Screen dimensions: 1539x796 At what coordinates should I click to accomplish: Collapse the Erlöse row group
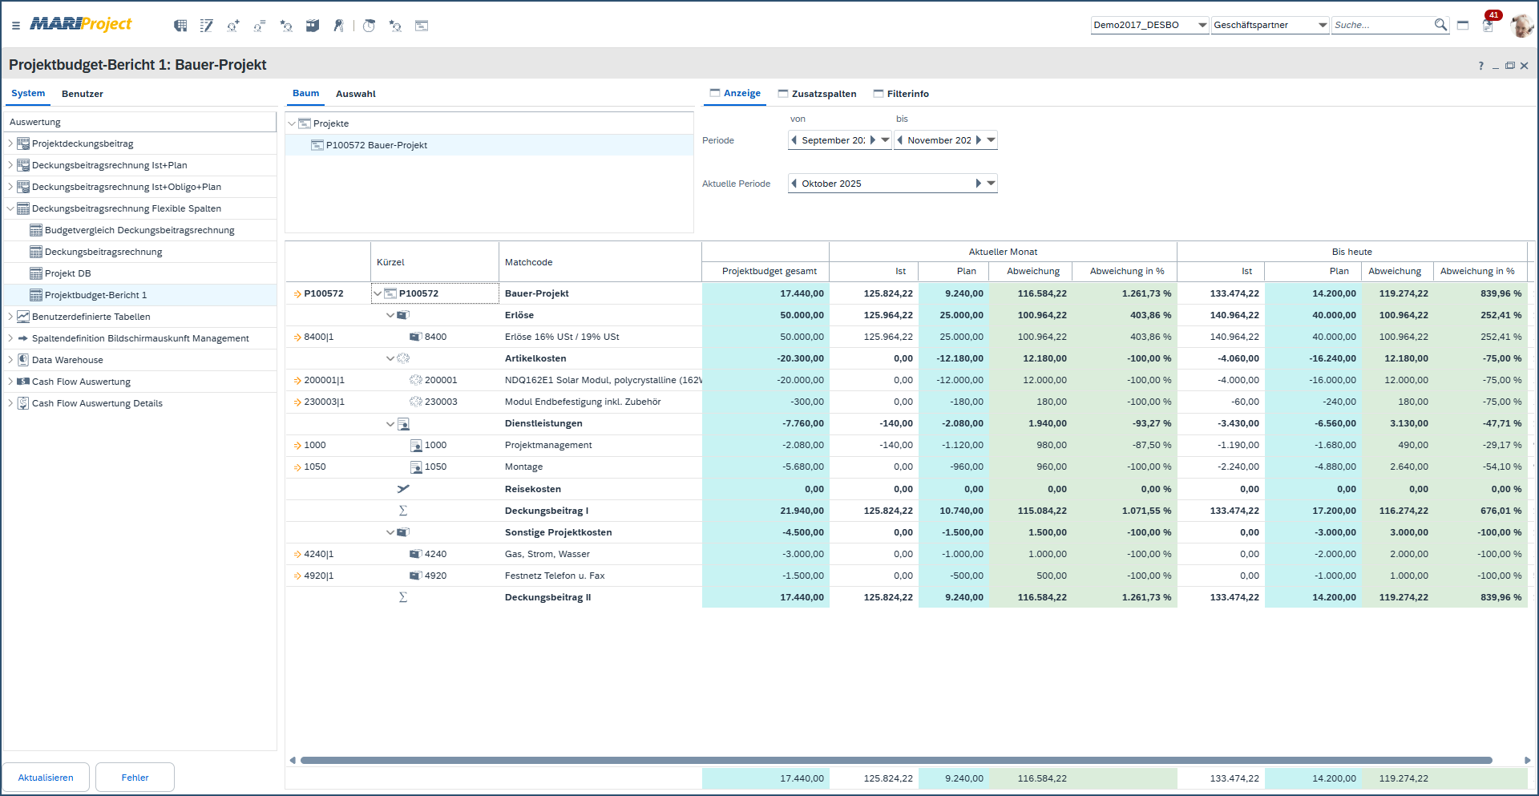pos(390,315)
